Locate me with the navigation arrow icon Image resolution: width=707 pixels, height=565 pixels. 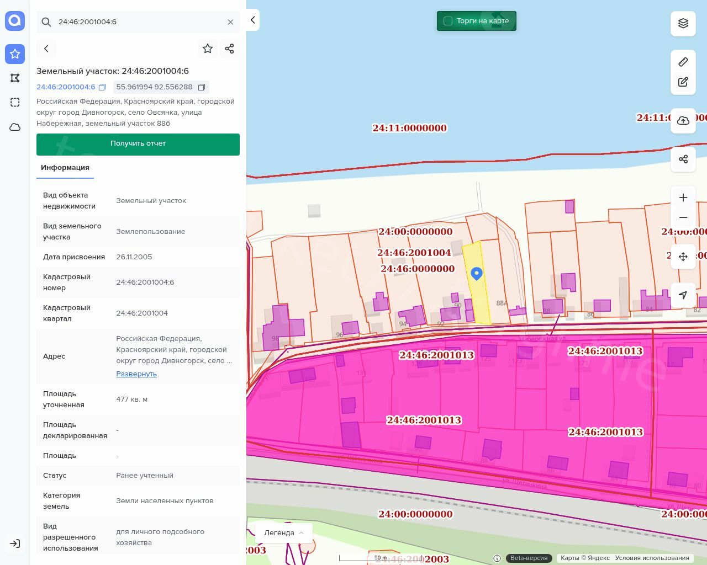[x=683, y=295]
